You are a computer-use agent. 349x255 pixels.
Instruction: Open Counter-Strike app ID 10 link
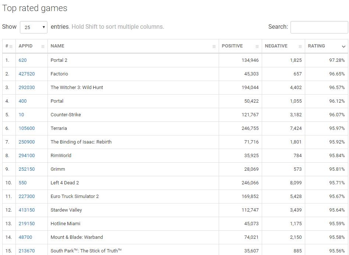(x=21, y=115)
